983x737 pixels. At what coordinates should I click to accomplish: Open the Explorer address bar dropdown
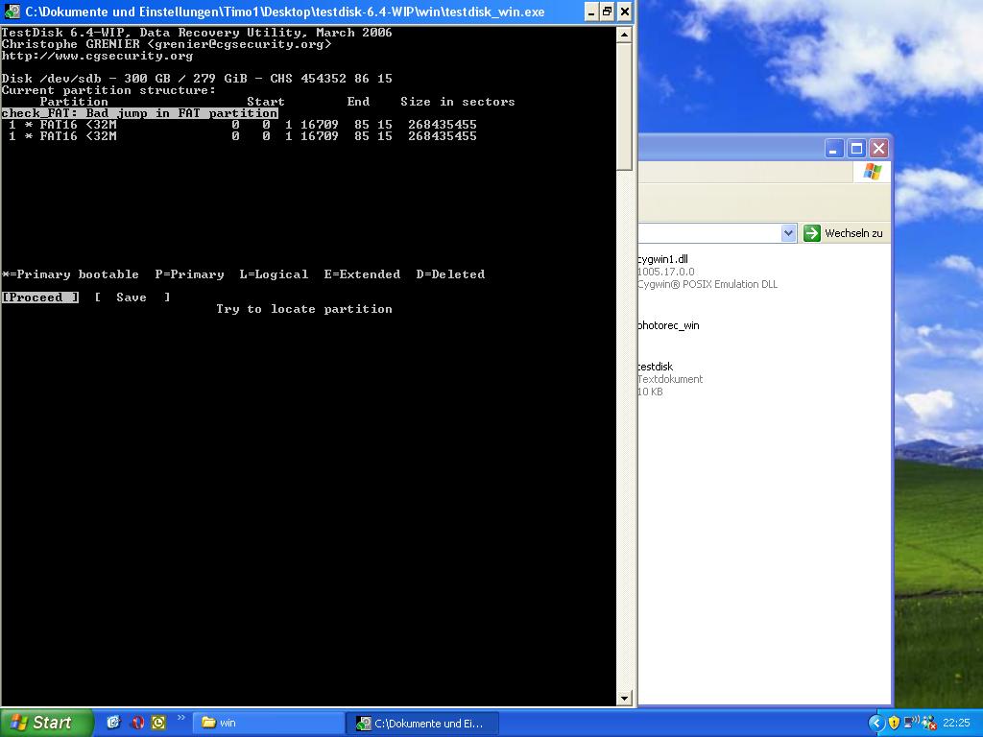[788, 233]
